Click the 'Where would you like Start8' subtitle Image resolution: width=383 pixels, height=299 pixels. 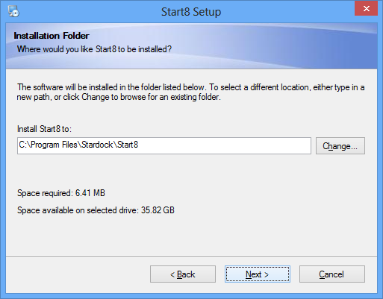click(94, 49)
